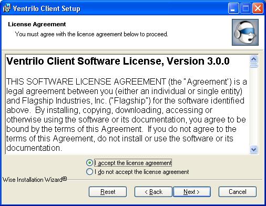
Task: Click the 'THIS SOFTWARE LICENSE AGREEMENT' paragraph line
Action: pyautogui.click(x=127, y=81)
